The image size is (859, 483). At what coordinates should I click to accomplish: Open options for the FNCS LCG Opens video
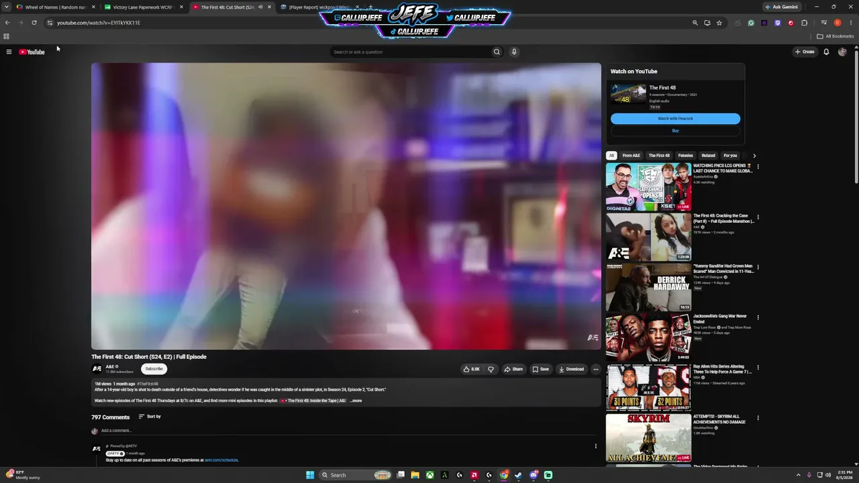[758, 166]
